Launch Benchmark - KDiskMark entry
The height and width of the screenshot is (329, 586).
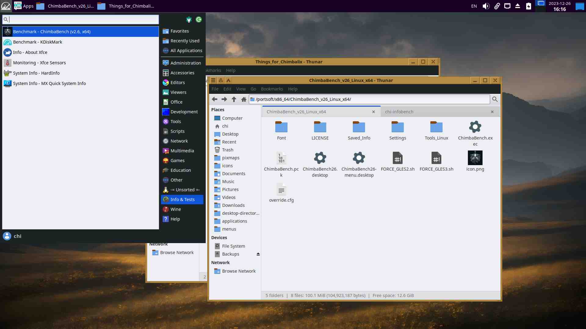(x=38, y=42)
